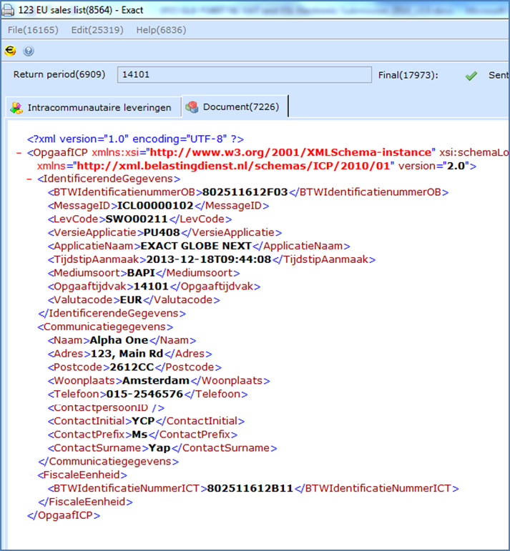510x551 pixels.
Task: Click the opening Communicatiegegevens tag
Action: click(106, 327)
